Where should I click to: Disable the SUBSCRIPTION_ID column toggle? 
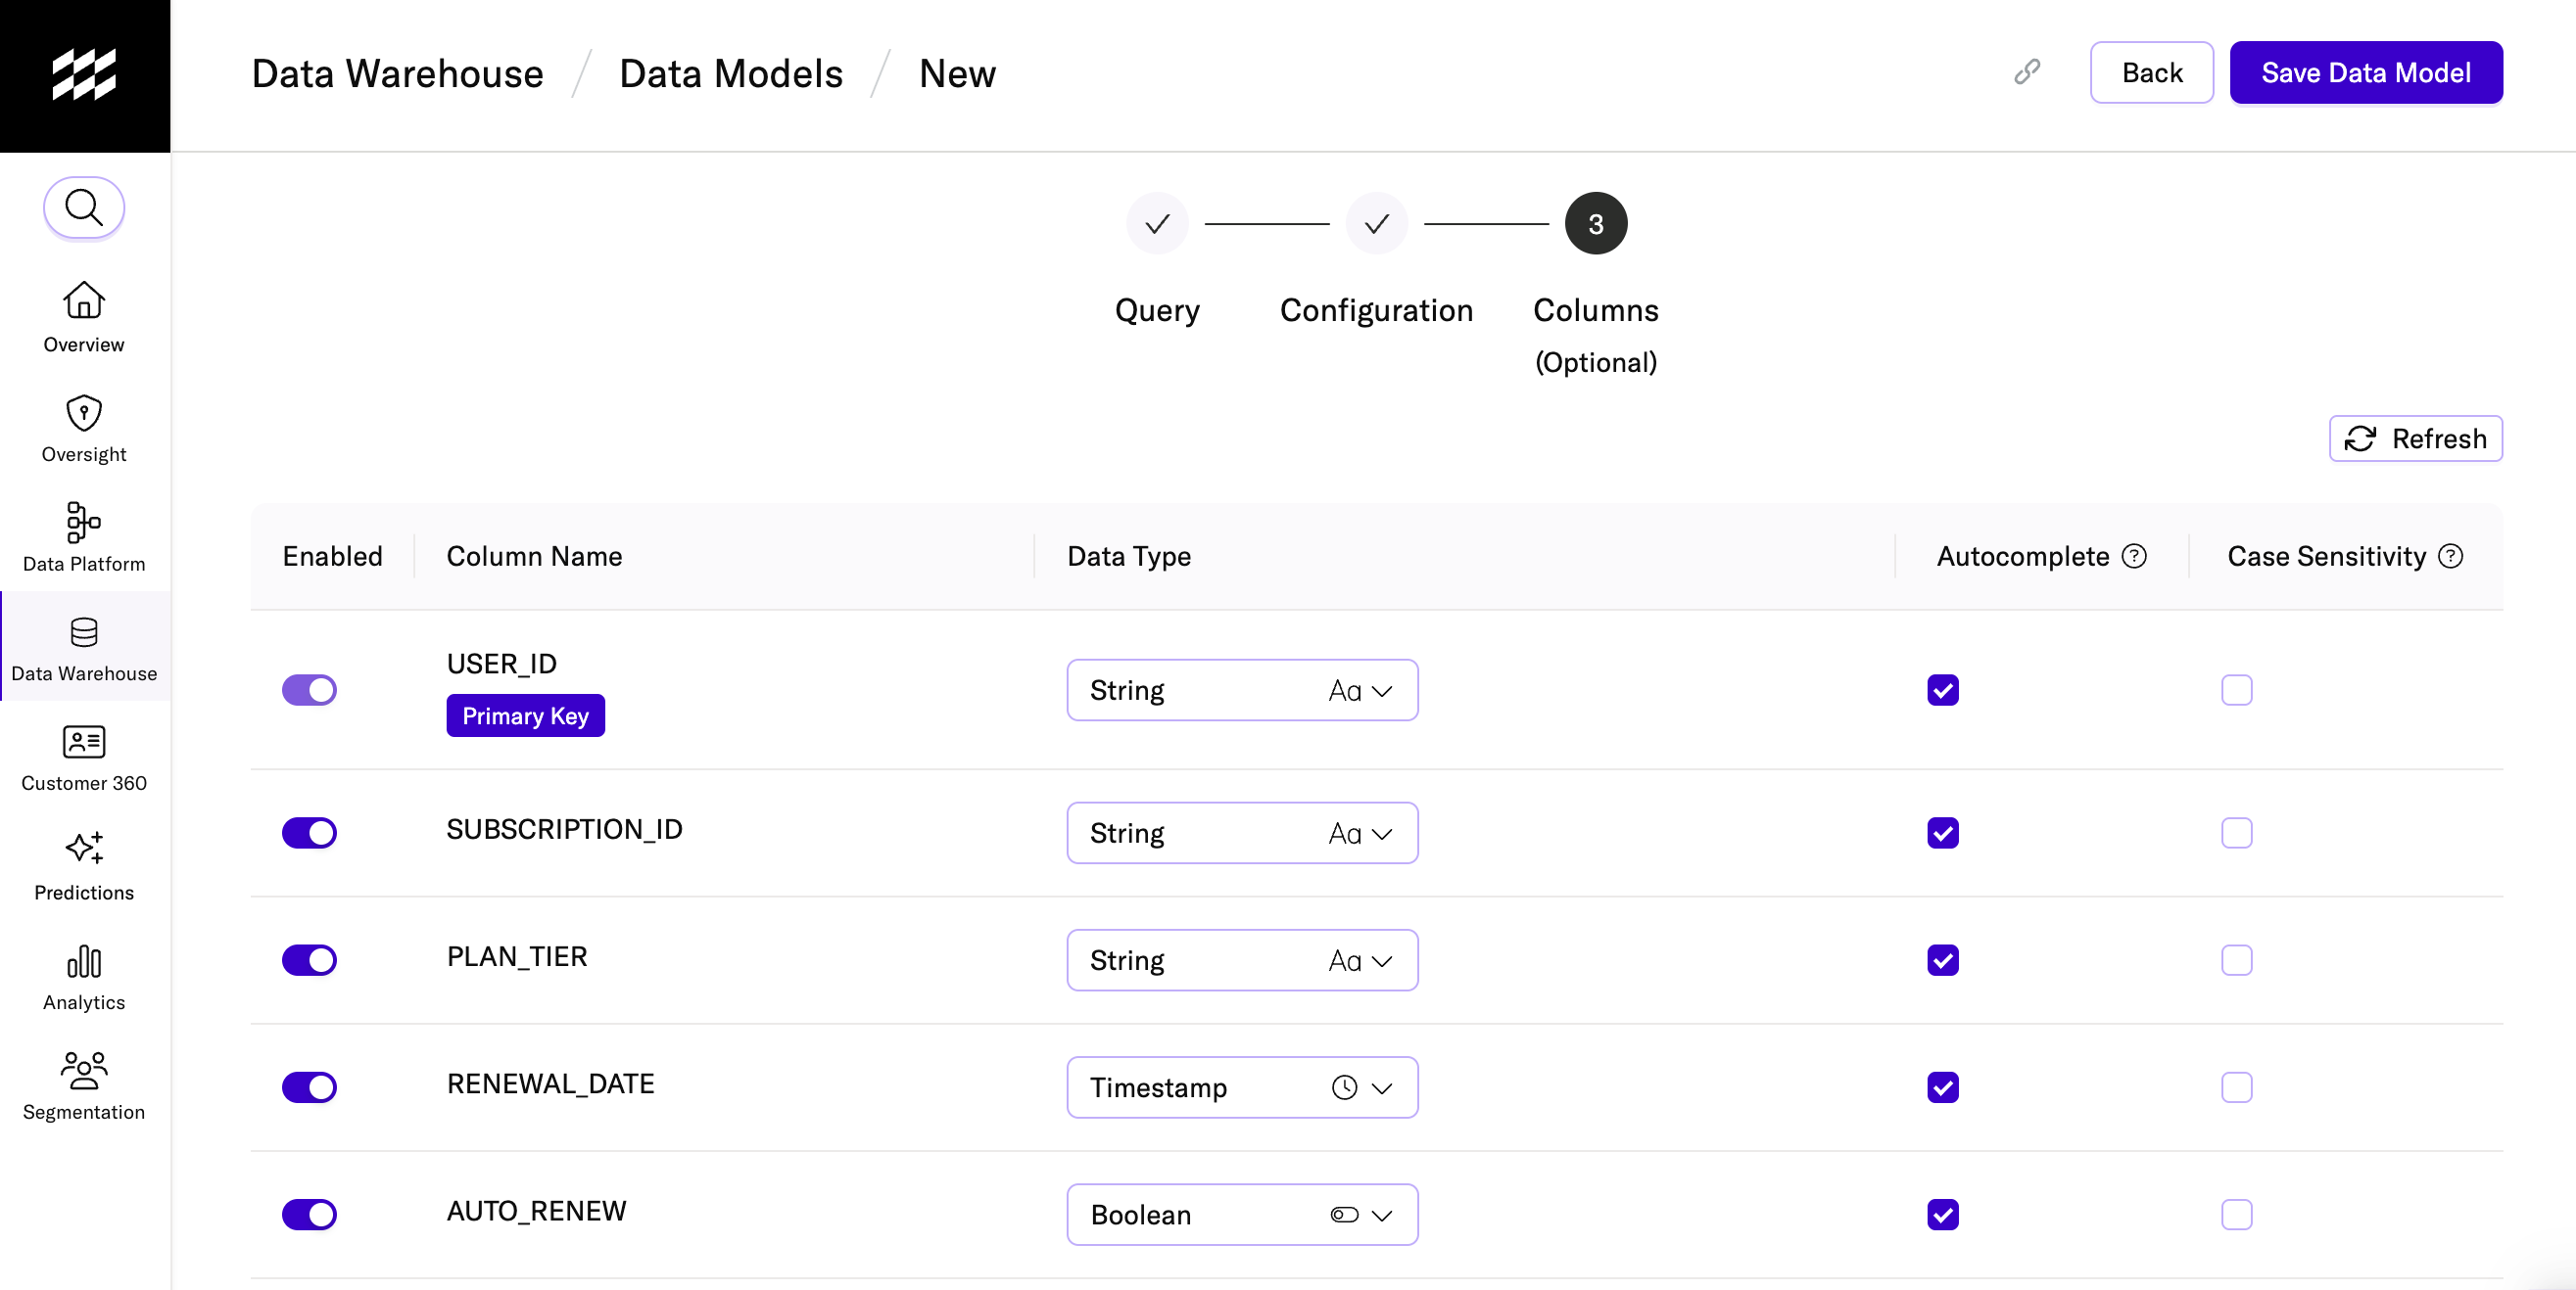coord(309,832)
